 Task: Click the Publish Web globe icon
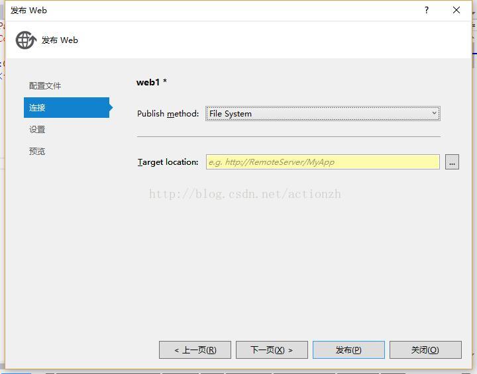[x=26, y=40]
